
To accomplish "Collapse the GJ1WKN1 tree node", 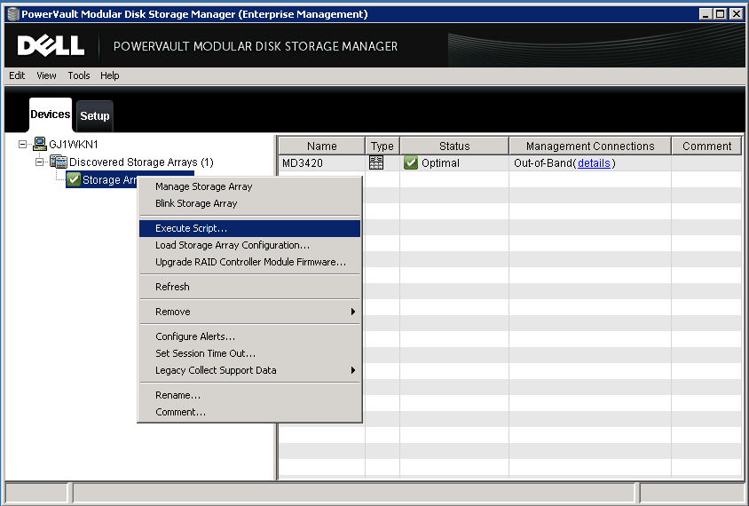I will (x=22, y=144).
